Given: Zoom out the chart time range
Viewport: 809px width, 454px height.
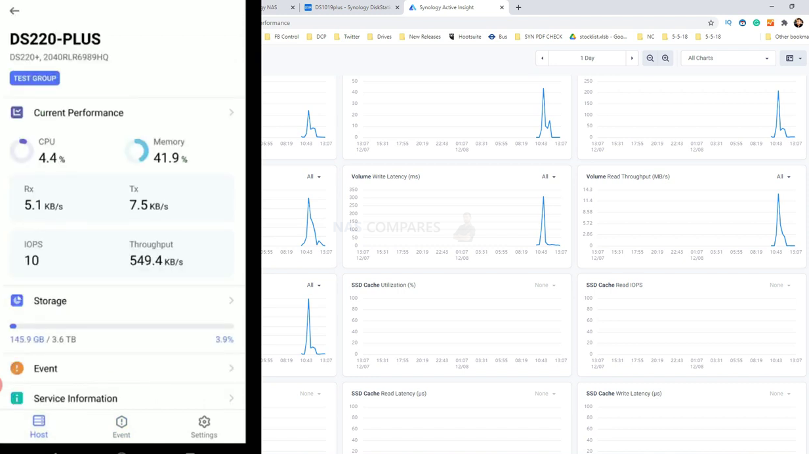Looking at the screenshot, I should coord(650,58).
